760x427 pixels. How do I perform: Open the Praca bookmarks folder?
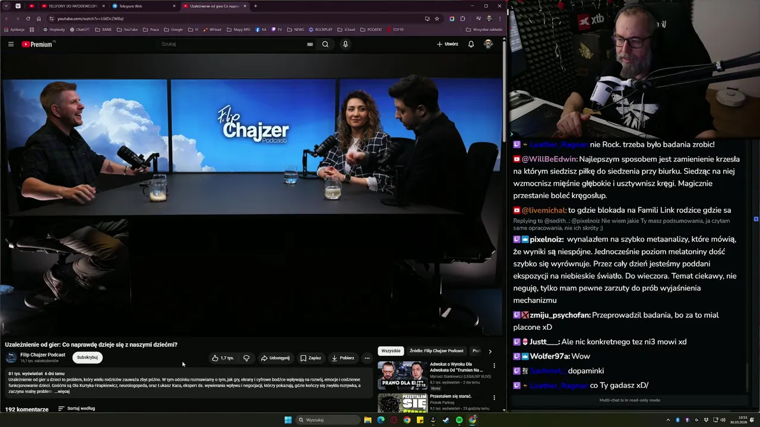tap(151, 29)
